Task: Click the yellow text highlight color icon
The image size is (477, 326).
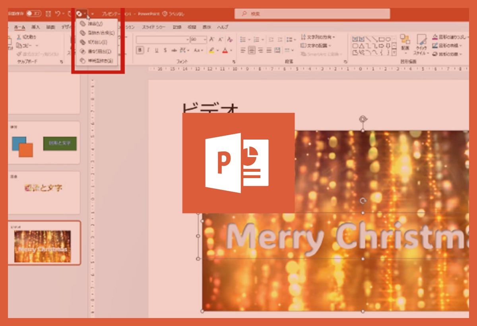Action: 212,50
